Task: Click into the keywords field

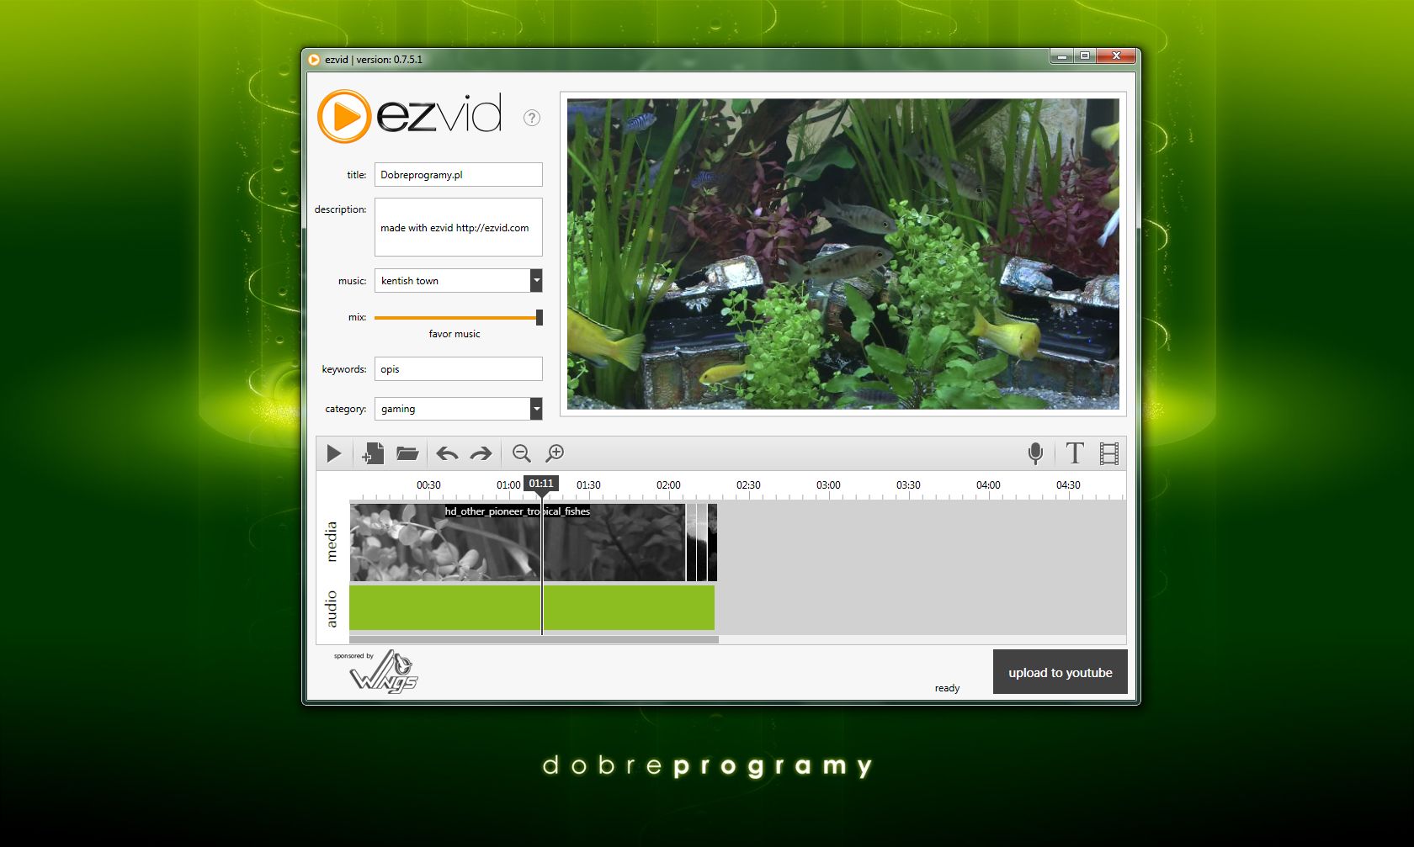Action: (459, 369)
